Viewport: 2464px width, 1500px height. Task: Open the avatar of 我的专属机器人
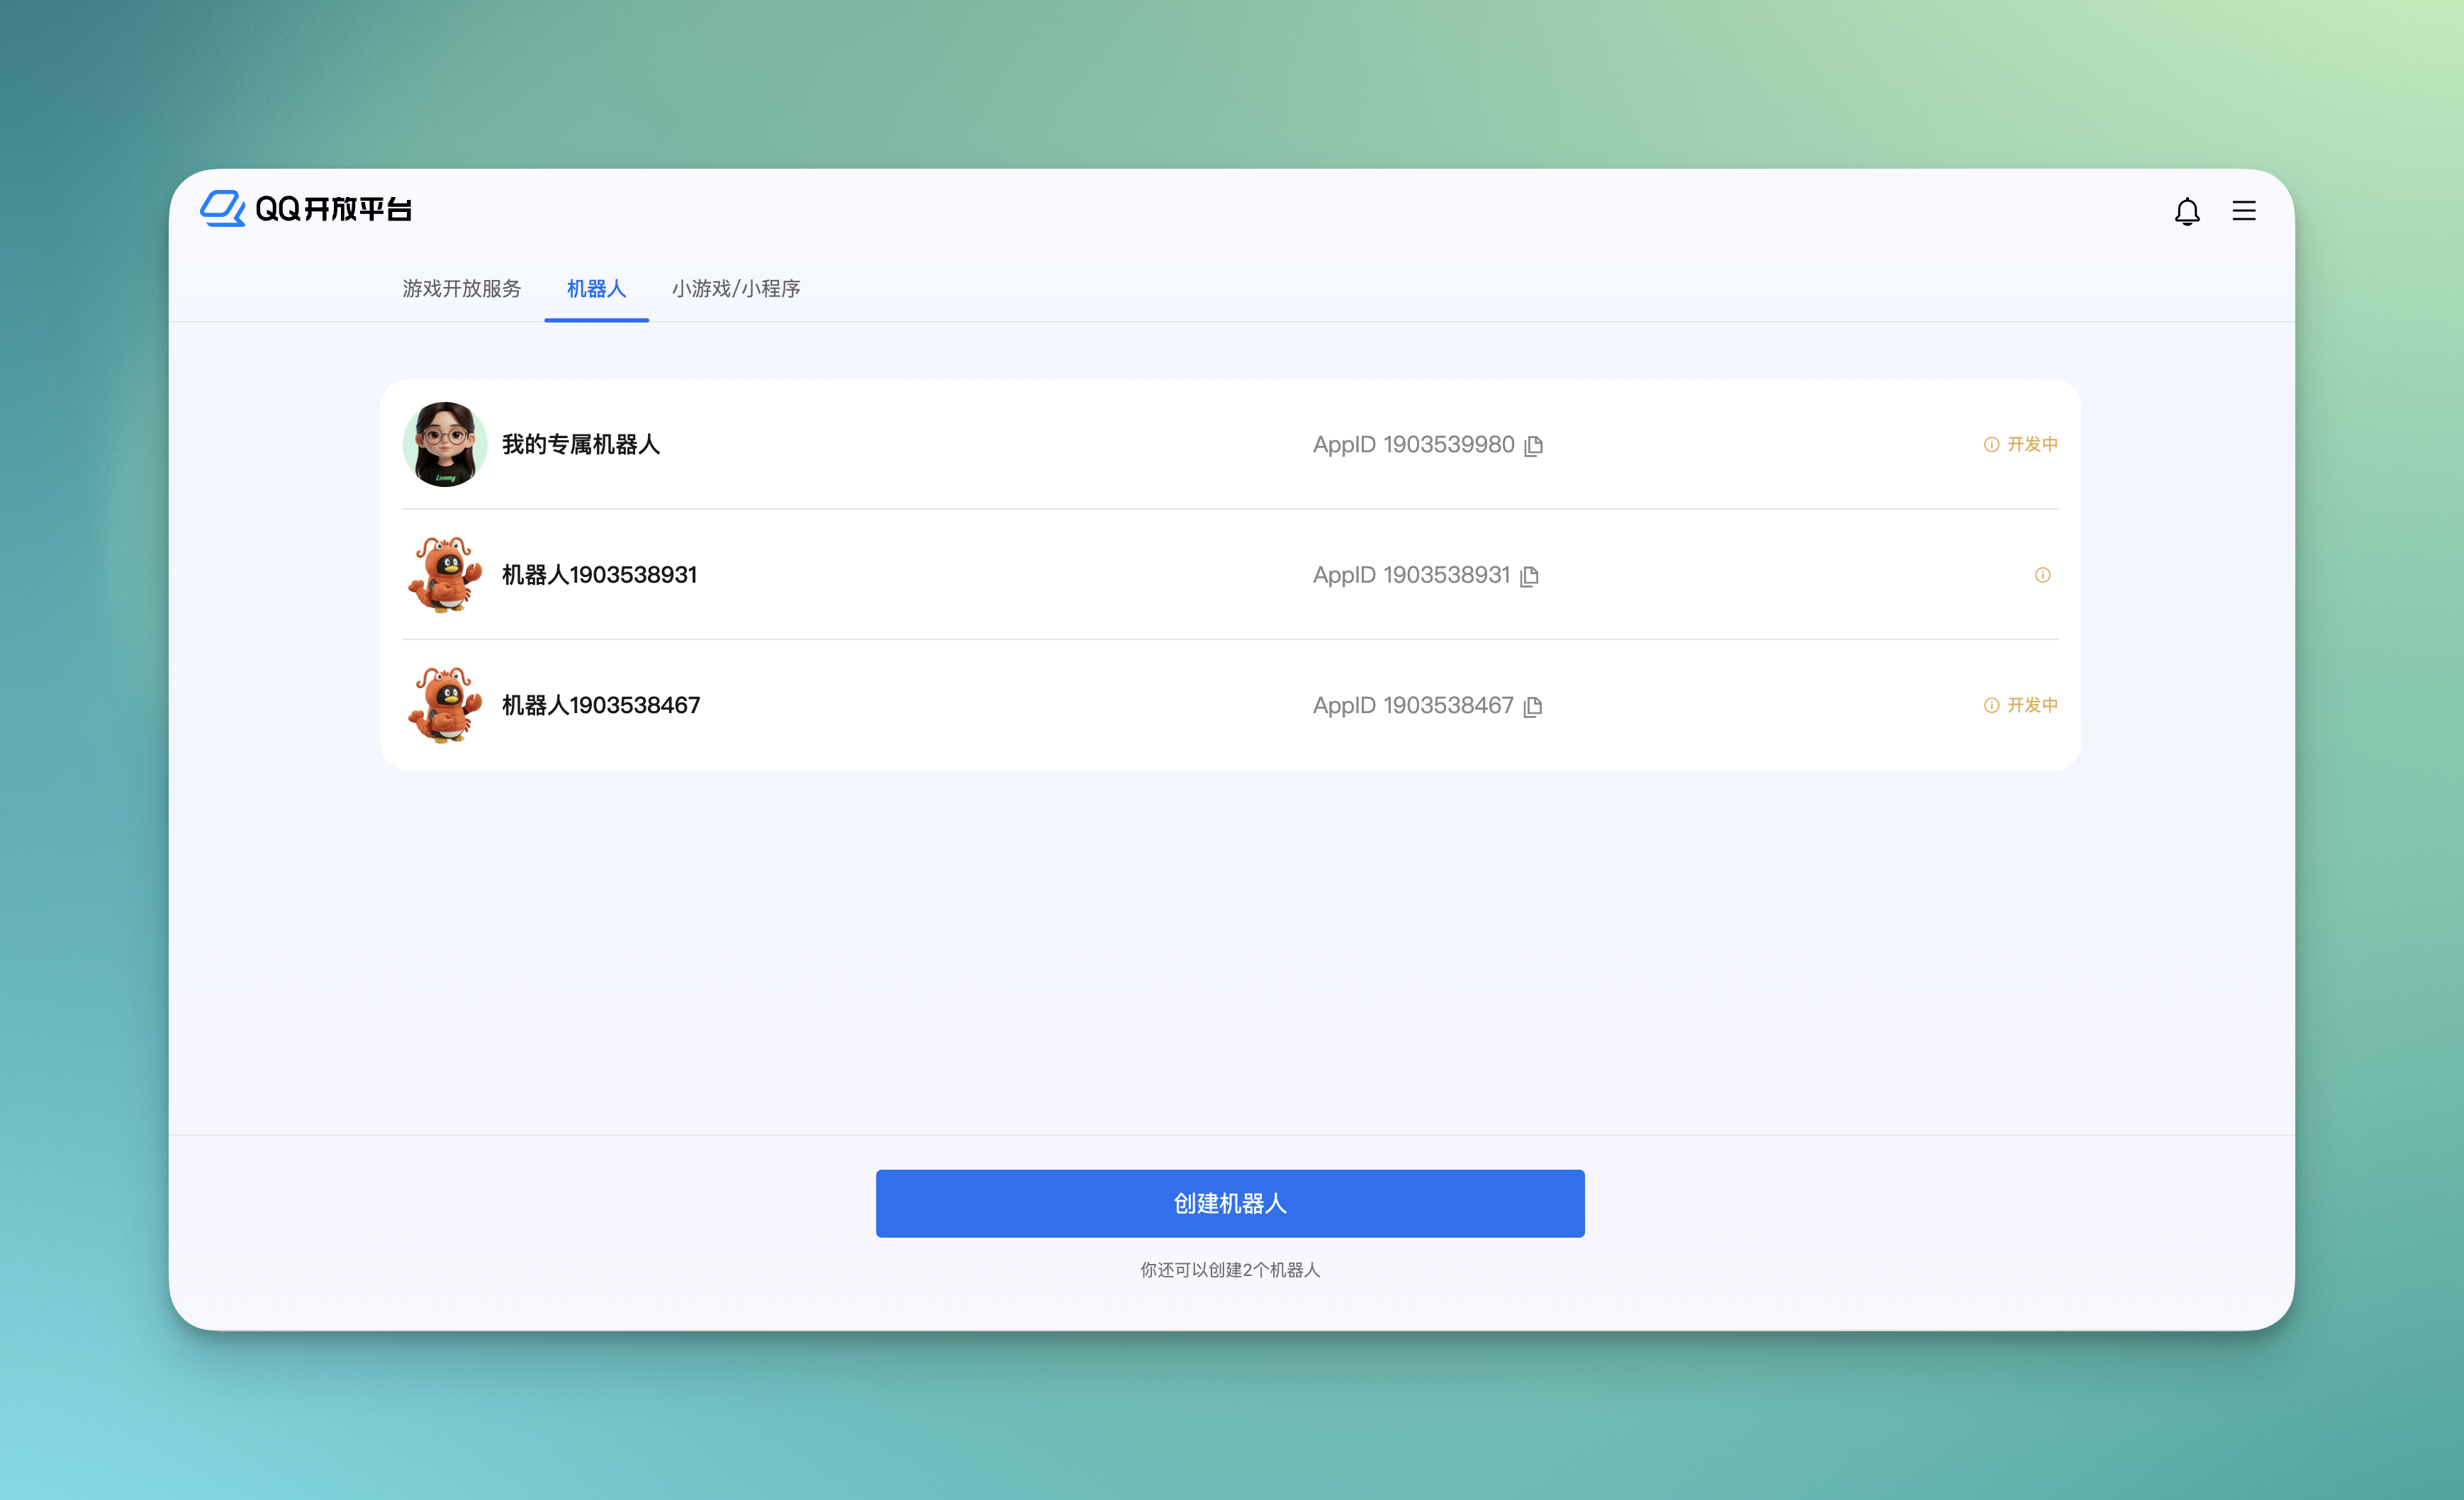point(444,445)
